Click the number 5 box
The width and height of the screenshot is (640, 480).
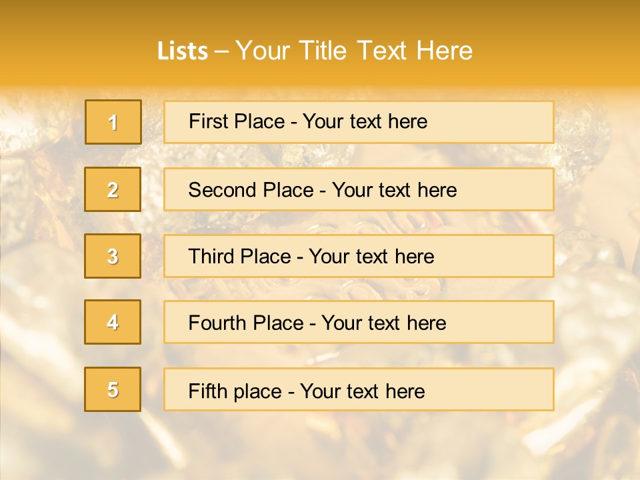113,389
